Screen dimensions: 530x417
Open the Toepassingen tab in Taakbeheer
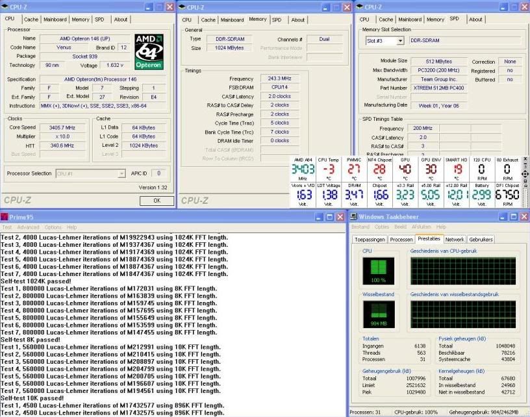pos(370,240)
